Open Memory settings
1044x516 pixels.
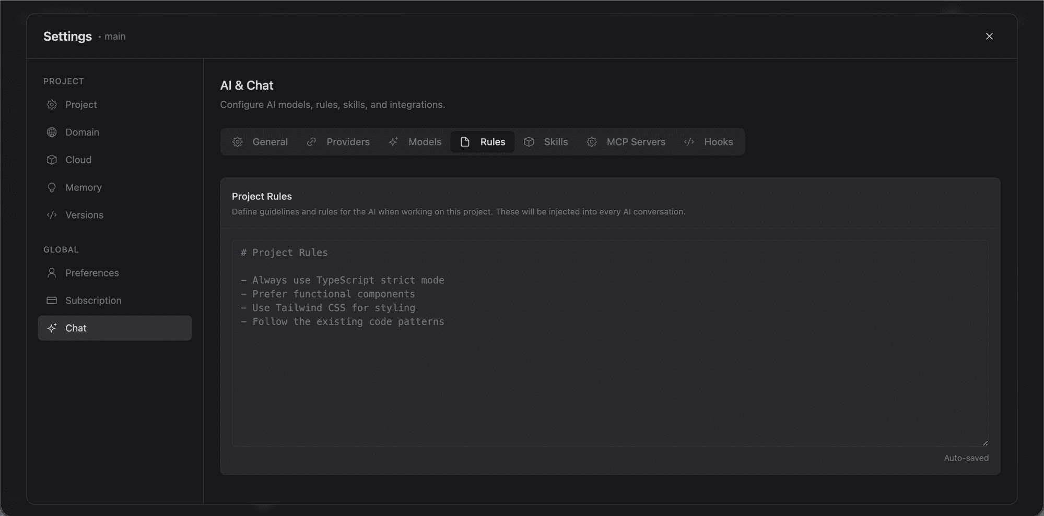click(115, 188)
